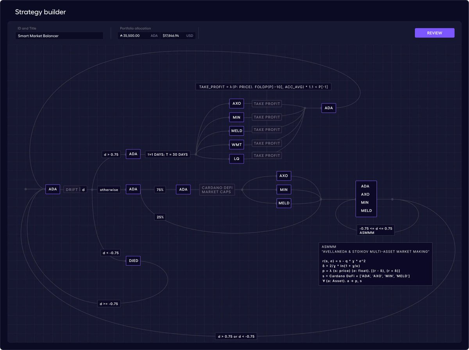Click the DRIFT d indicator node
Viewport: 469px width, 350px height.
point(75,189)
